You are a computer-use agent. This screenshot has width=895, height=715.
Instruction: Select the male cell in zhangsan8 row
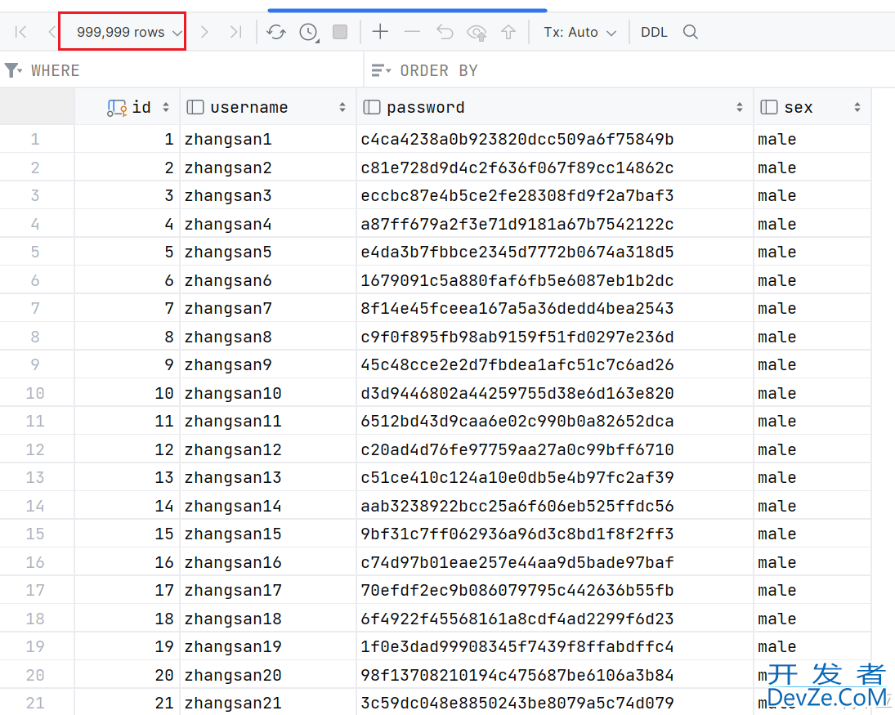[812, 337]
